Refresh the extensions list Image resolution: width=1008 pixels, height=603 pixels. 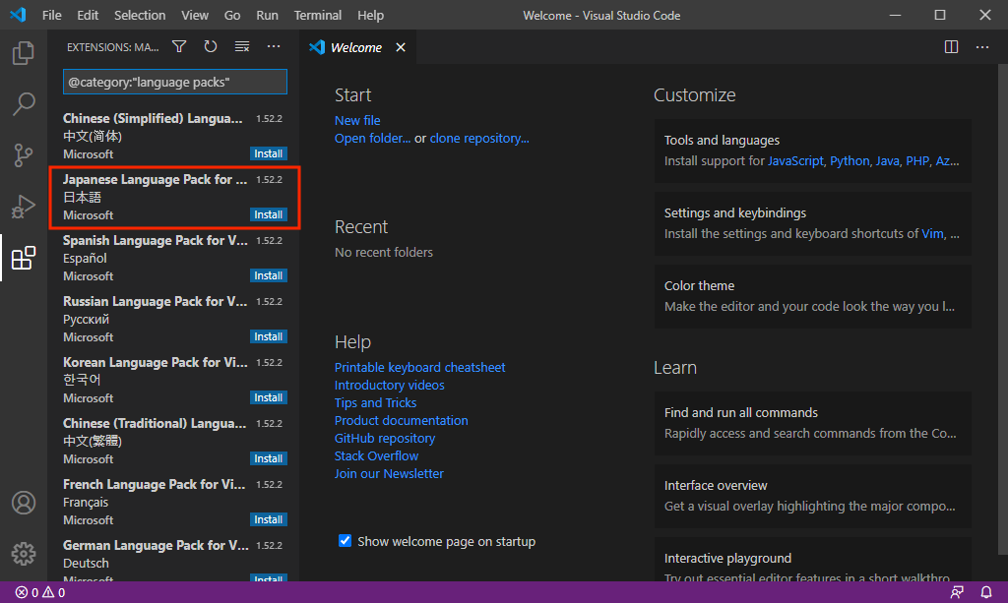pyautogui.click(x=211, y=47)
